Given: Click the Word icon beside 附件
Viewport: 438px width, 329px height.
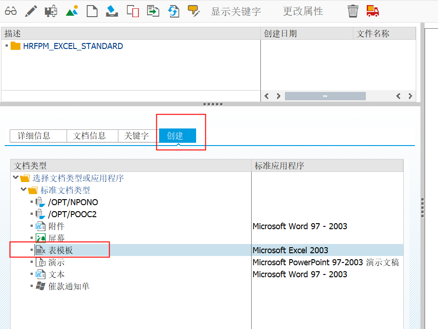Looking at the screenshot, I should (40, 226).
